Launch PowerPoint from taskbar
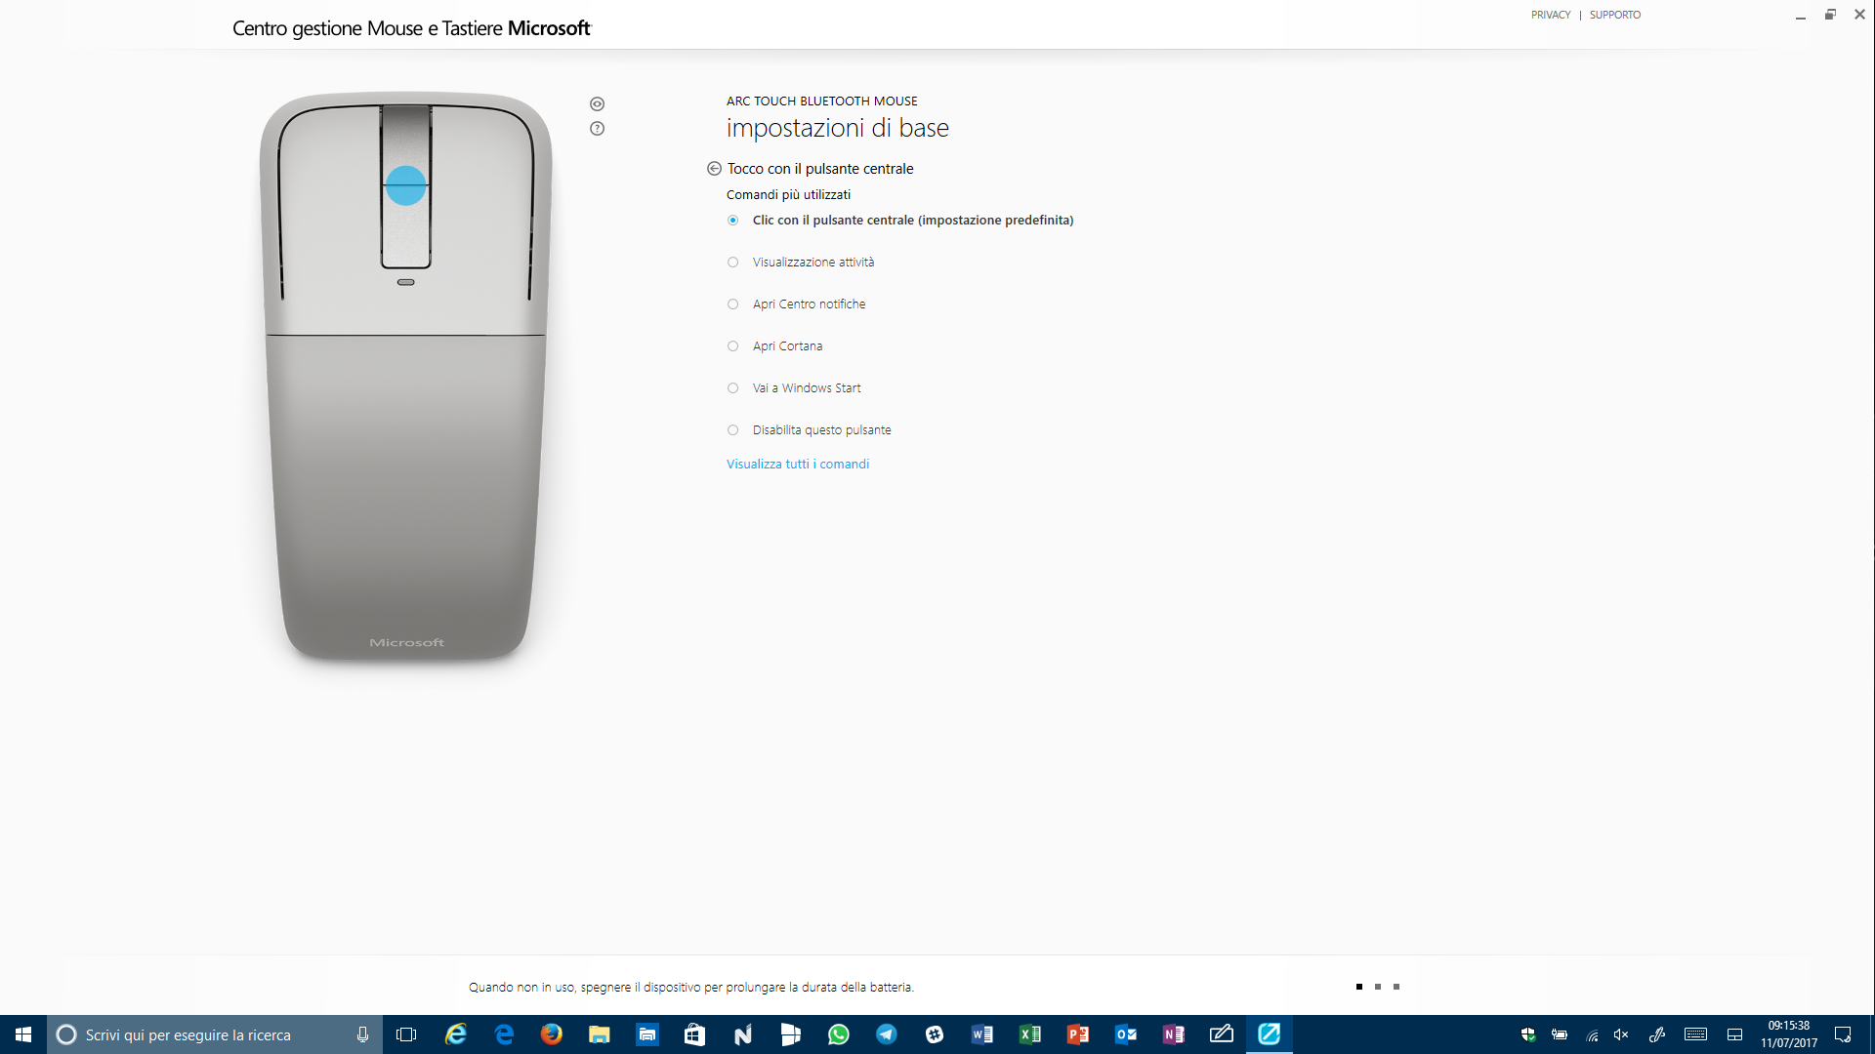Viewport: 1875px width, 1054px height. 1078,1034
